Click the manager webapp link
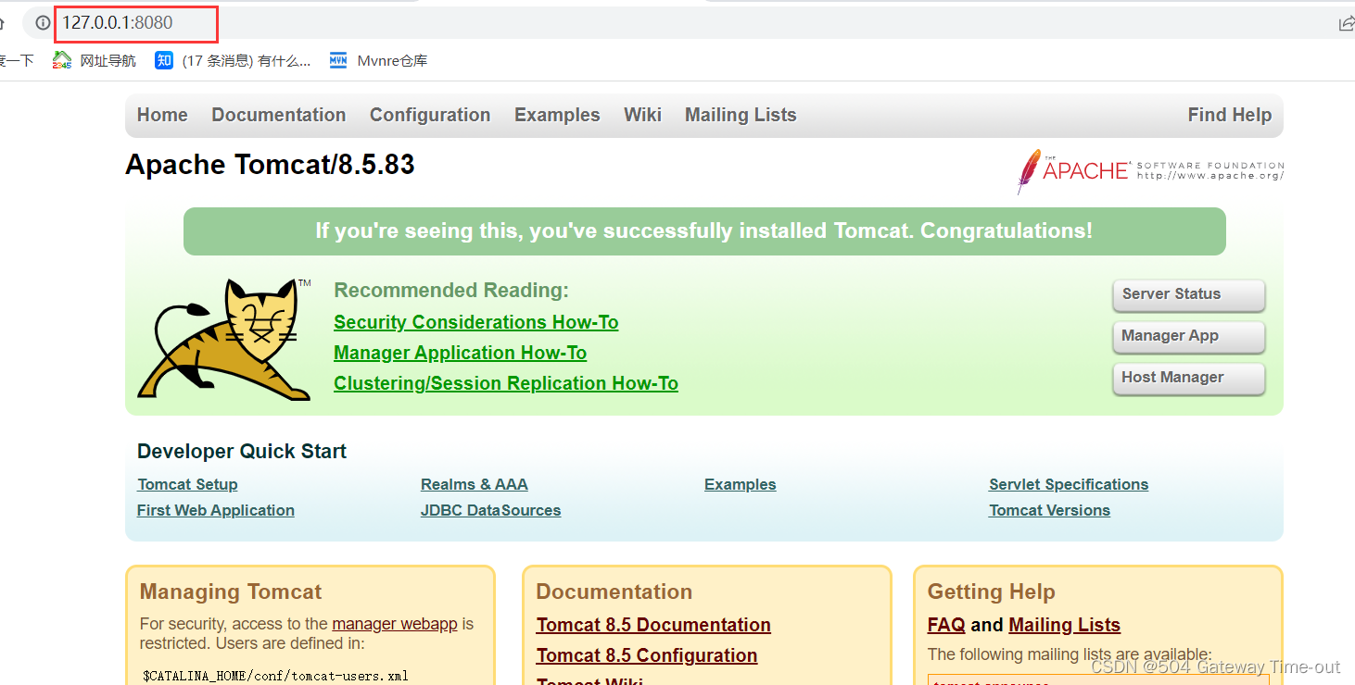Screen dimensions: 1355x685 [395, 624]
